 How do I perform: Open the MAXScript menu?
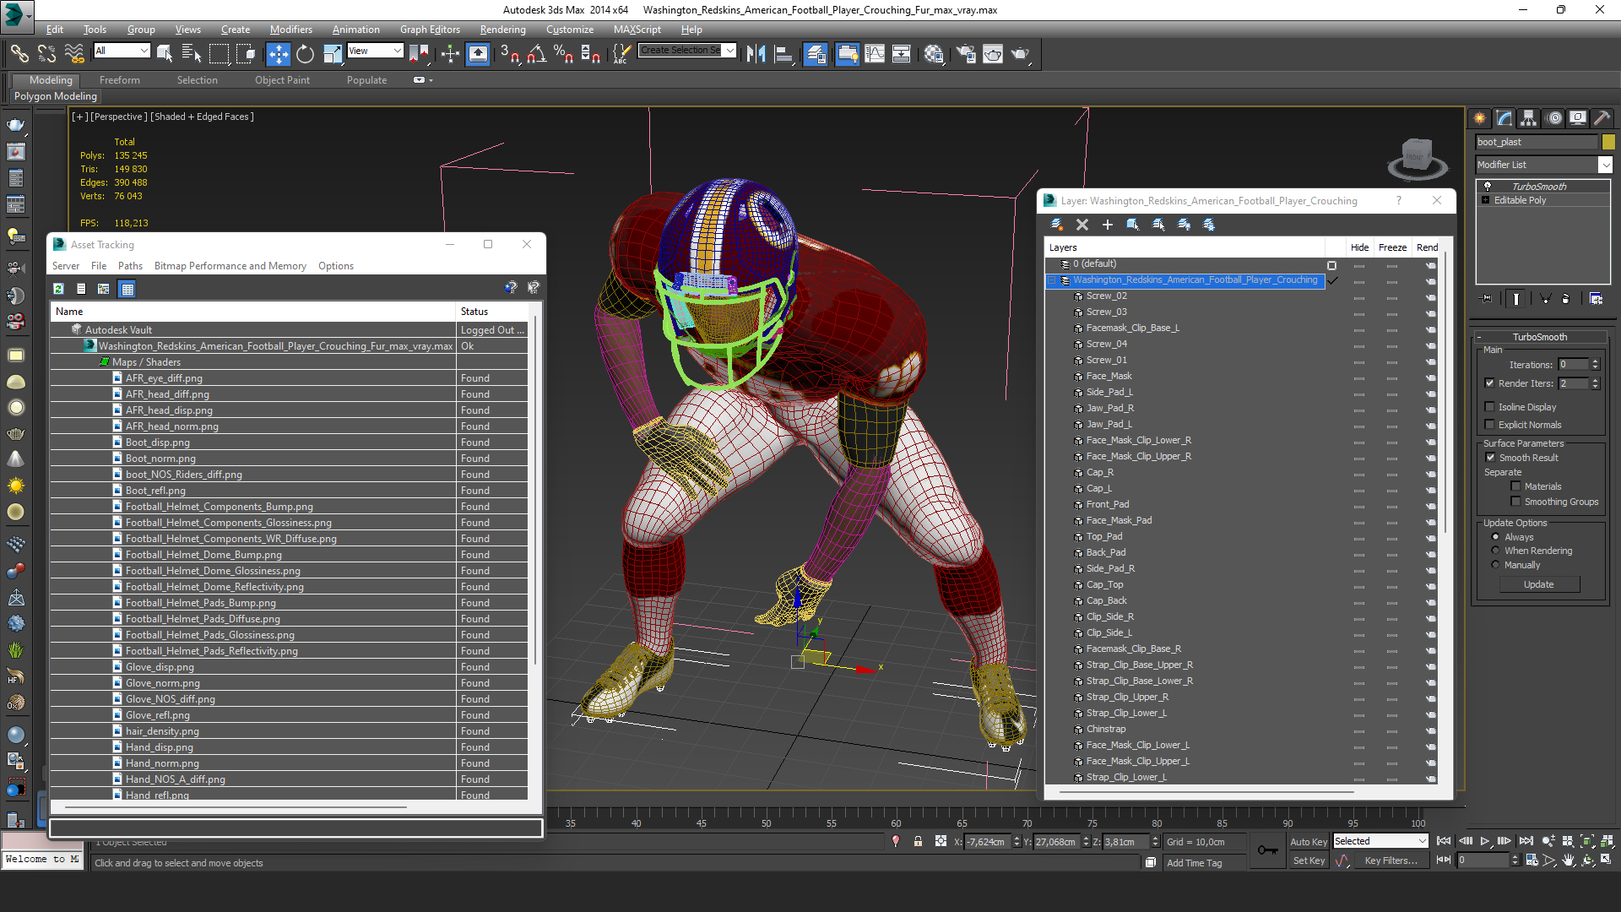[637, 30]
